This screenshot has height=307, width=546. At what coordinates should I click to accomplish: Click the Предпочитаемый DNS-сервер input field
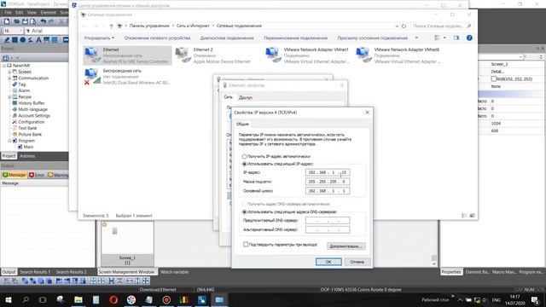328,220
